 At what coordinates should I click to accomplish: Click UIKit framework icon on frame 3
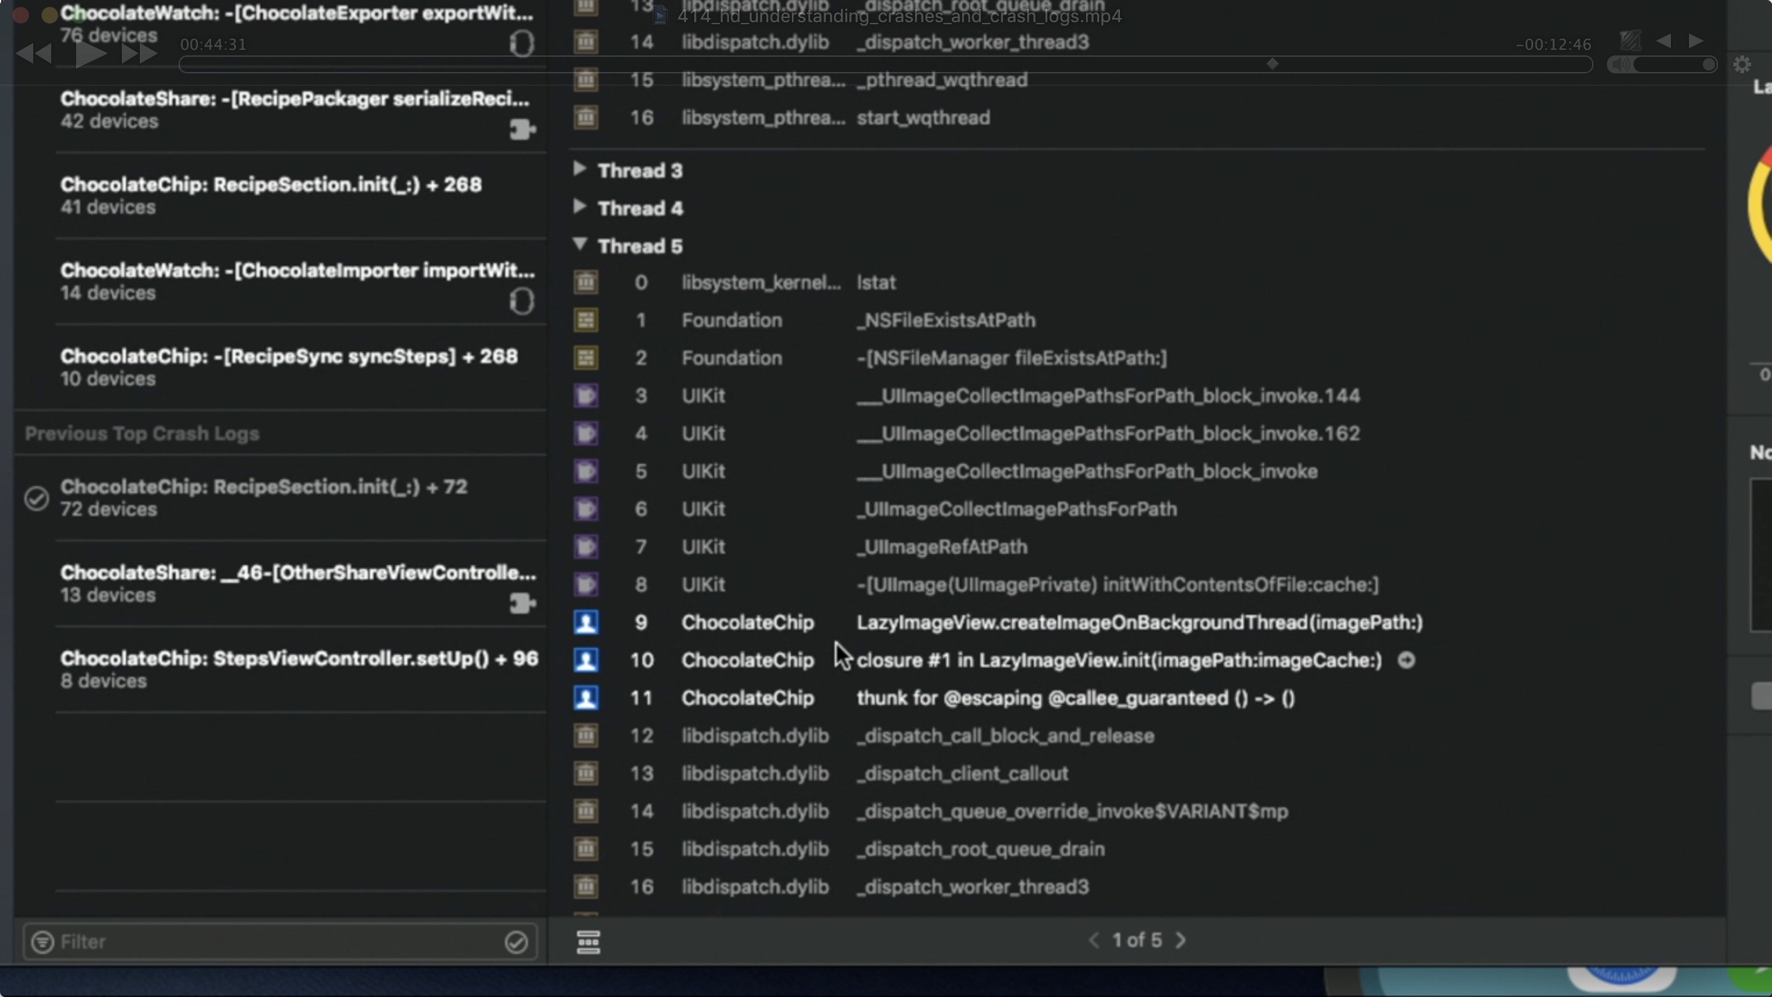click(x=586, y=396)
